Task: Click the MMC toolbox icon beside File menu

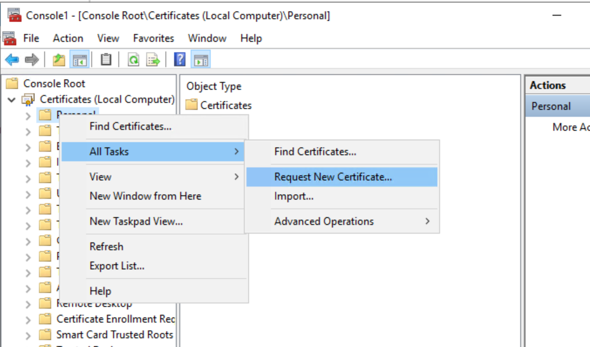Action: [x=9, y=38]
